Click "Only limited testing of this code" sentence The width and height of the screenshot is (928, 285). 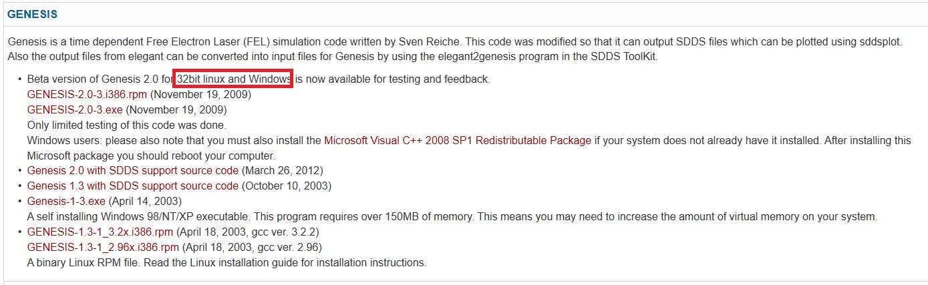[127, 125]
